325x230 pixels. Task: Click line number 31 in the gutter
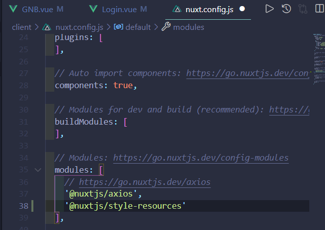coord(24,122)
